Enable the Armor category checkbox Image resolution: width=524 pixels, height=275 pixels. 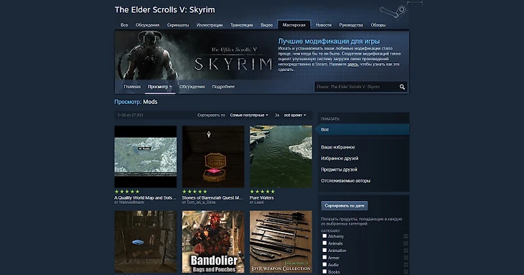point(324,257)
